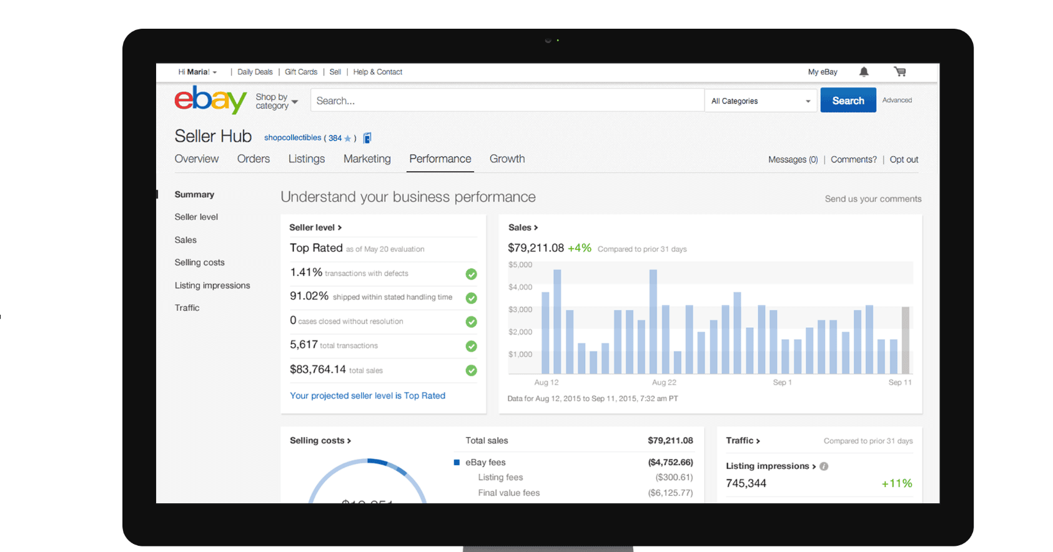Screen dimensions: 1053x552
Task: Expand the Selling costs section header
Action: point(320,440)
